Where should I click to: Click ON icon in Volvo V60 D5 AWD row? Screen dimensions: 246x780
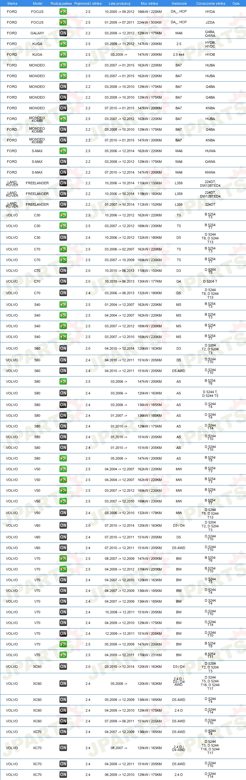[63, 548]
